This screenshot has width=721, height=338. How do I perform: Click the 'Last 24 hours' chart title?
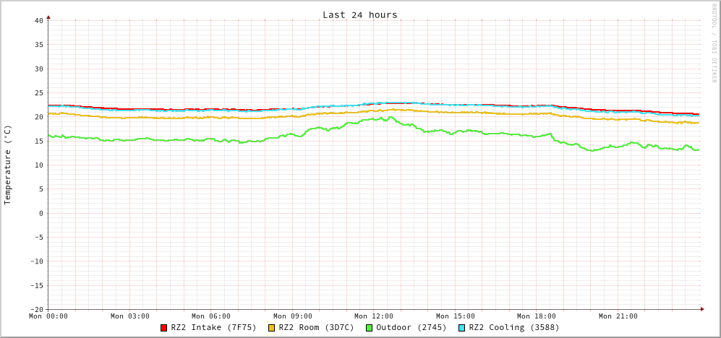359,14
